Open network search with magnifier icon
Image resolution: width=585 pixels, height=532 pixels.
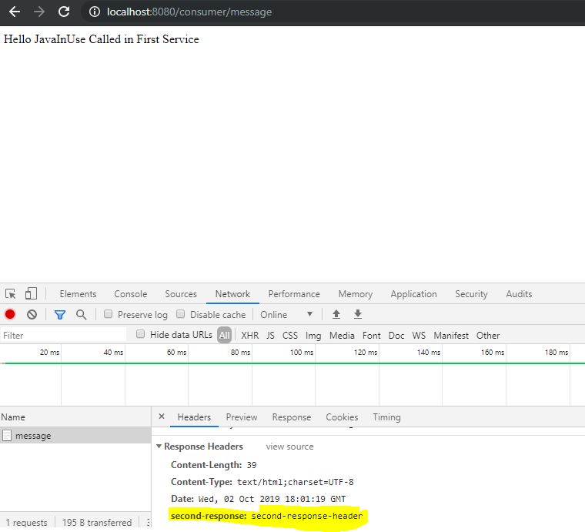pyautogui.click(x=82, y=315)
